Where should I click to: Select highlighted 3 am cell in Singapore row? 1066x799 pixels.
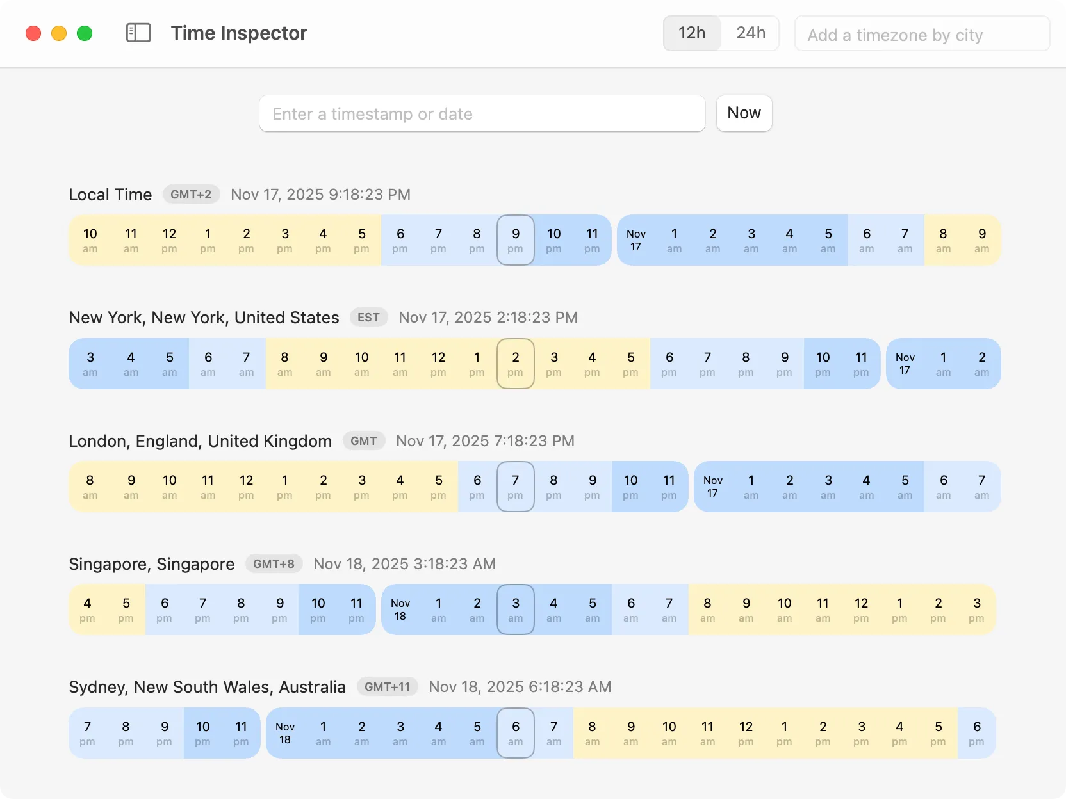[516, 609]
